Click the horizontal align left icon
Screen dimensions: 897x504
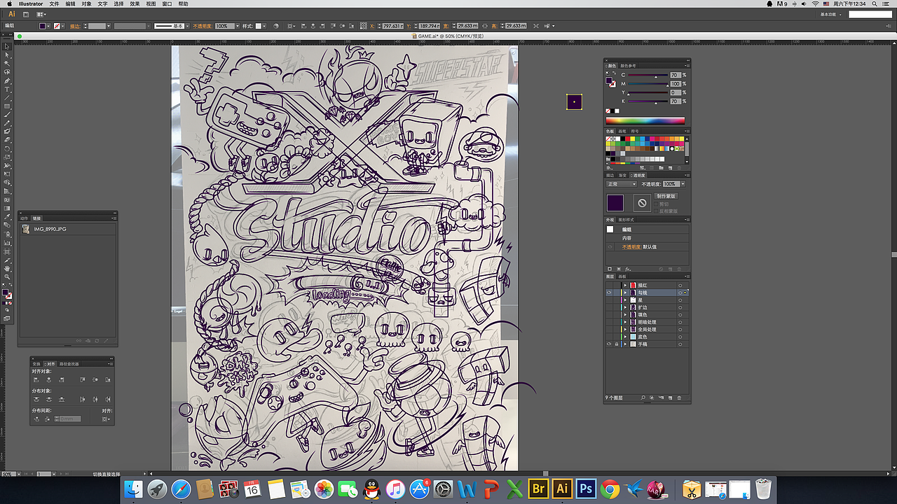(x=37, y=379)
